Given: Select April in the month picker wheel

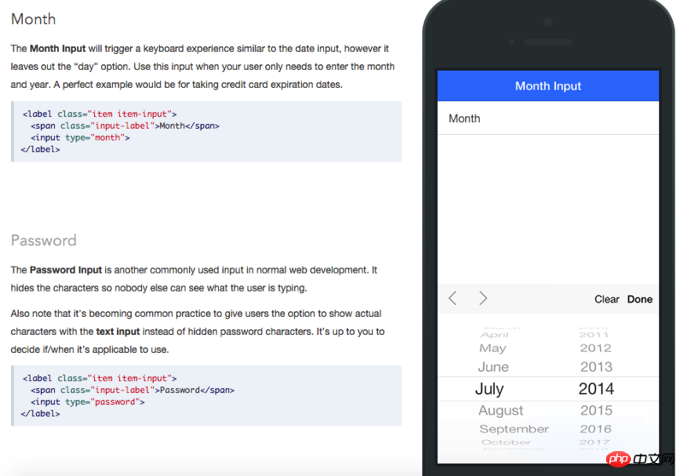Looking at the screenshot, I should (x=495, y=335).
